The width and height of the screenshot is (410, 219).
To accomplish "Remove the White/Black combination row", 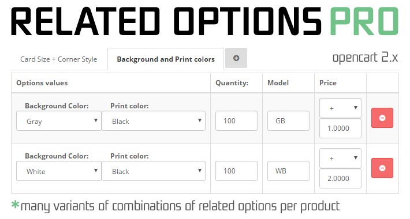I will pos(382,168).
